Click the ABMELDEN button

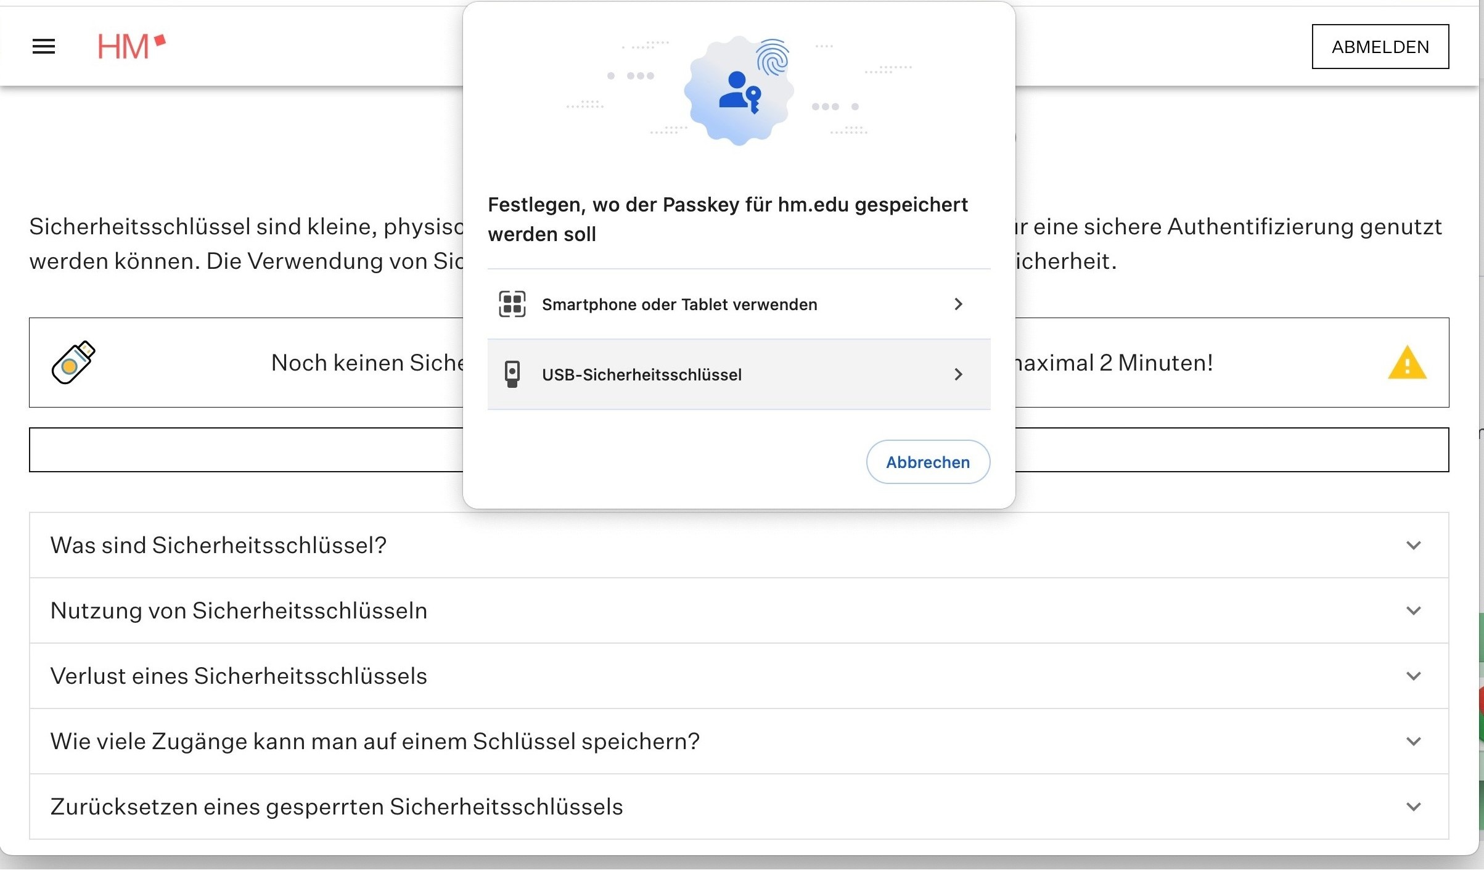pos(1380,47)
